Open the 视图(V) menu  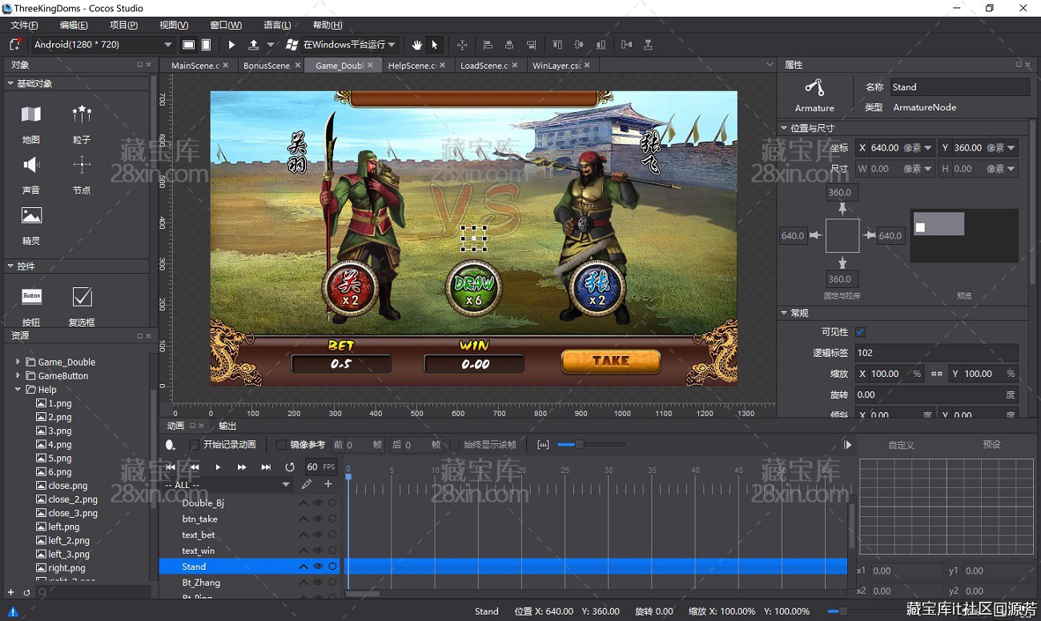coord(174,26)
